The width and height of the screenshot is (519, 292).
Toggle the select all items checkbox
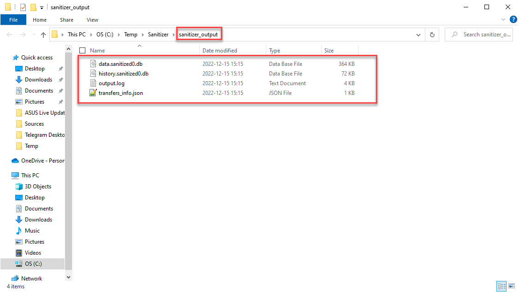pos(83,51)
